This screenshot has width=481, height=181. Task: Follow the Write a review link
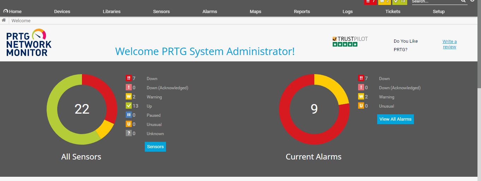click(x=450, y=44)
